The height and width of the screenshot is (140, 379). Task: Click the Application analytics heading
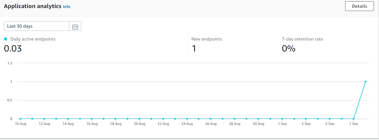33,6
